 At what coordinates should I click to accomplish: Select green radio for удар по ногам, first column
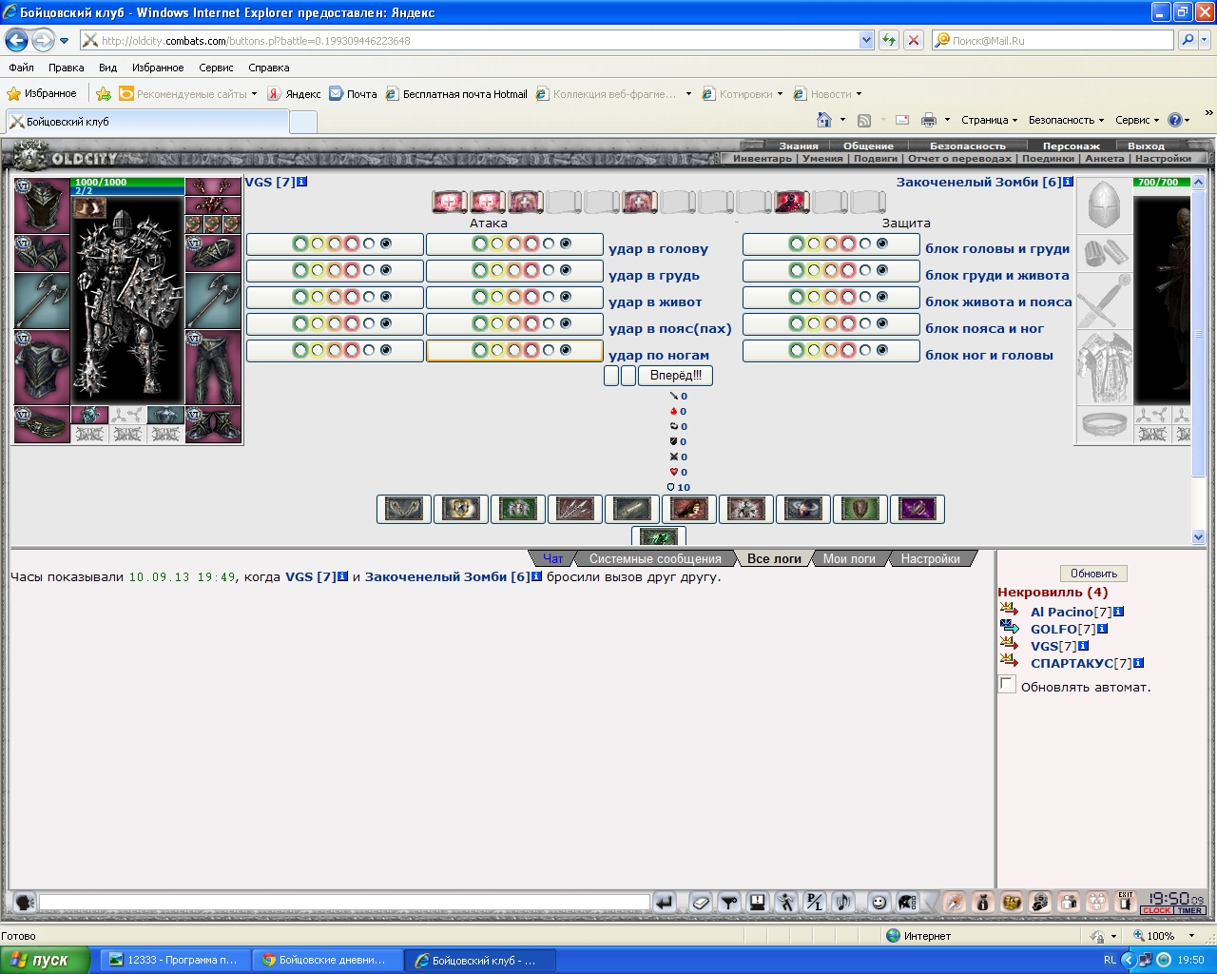[300, 351]
